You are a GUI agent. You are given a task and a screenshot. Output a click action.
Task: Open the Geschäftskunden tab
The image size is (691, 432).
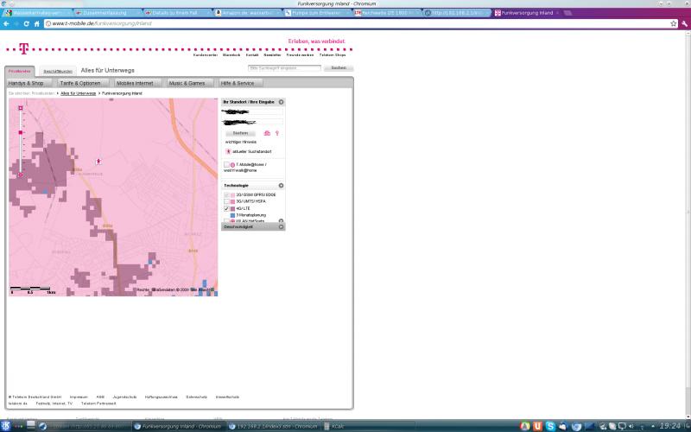58,71
